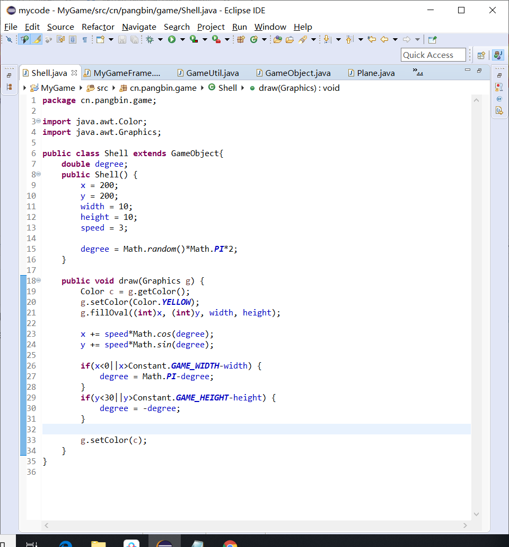Maximize the editor area
This screenshot has height=547, width=509.
[479, 71]
